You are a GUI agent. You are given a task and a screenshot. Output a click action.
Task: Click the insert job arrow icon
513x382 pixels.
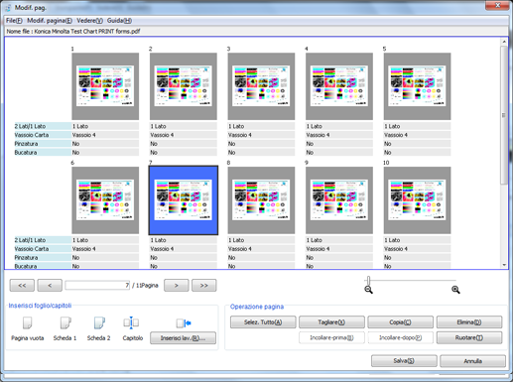[x=184, y=322]
